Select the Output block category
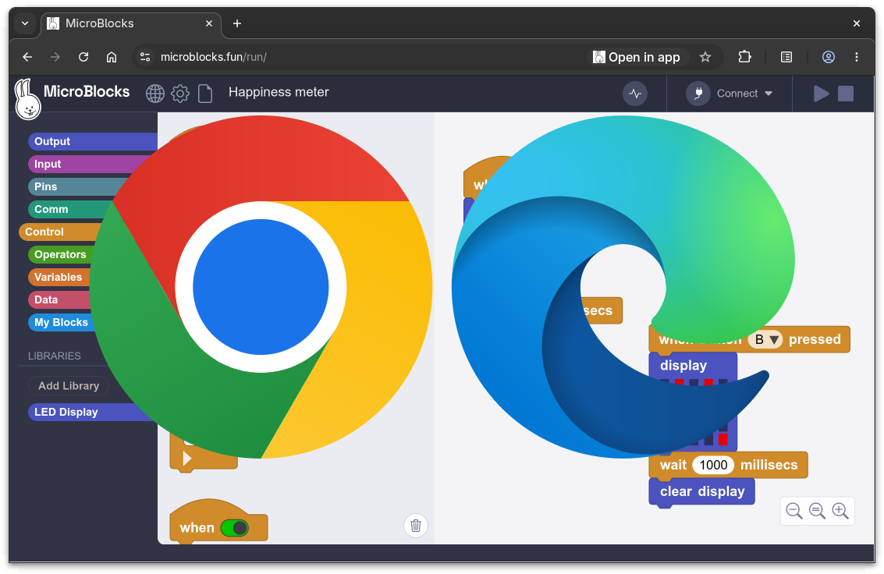The height and width of the screenshot is (574, 884). click(93, 141)
